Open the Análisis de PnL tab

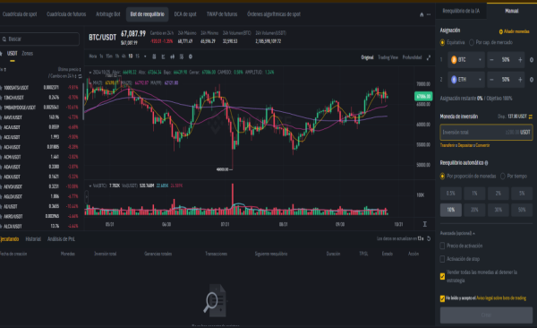(x=61, y=239)
